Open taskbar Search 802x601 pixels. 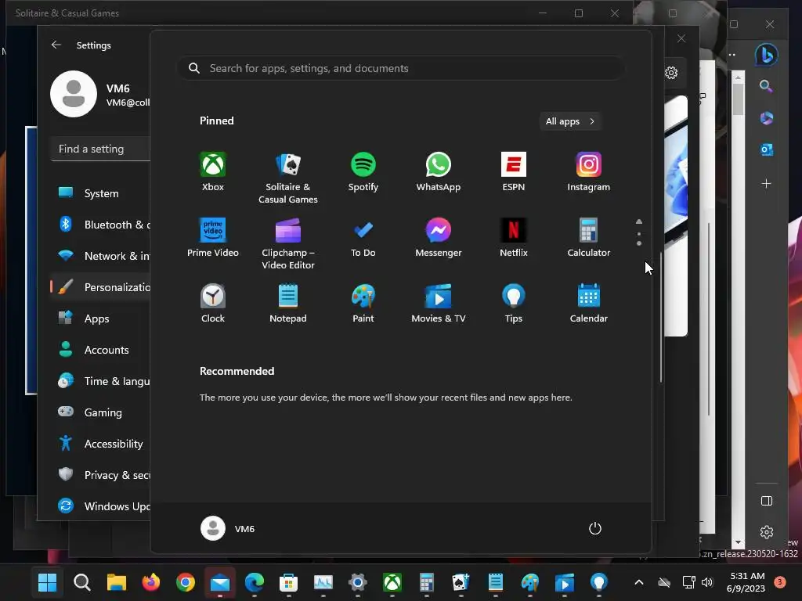coord(81,582)
